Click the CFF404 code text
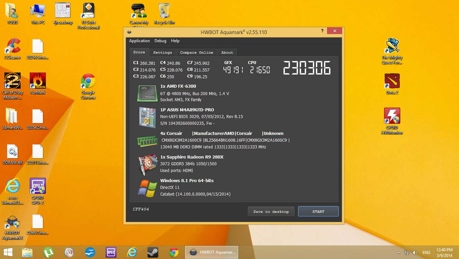Screen dimensions: 459x259 coord(141,209)
